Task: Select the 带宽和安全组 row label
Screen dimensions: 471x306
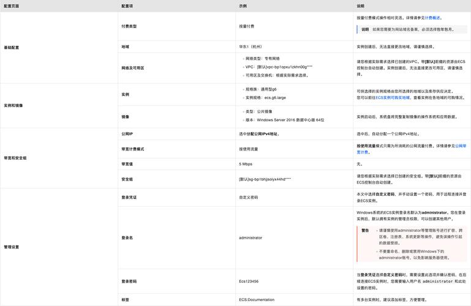Action: pos(15,158)
